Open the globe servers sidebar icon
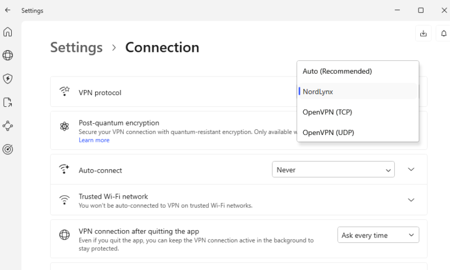The height and width of the screenshot is (270, 450). (x=8, y=55)
